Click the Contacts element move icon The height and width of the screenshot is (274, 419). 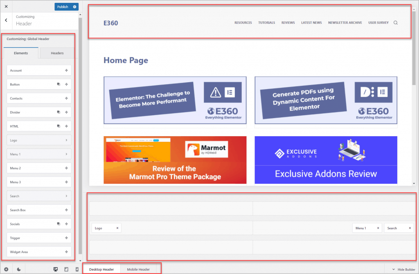pos(66,98)
